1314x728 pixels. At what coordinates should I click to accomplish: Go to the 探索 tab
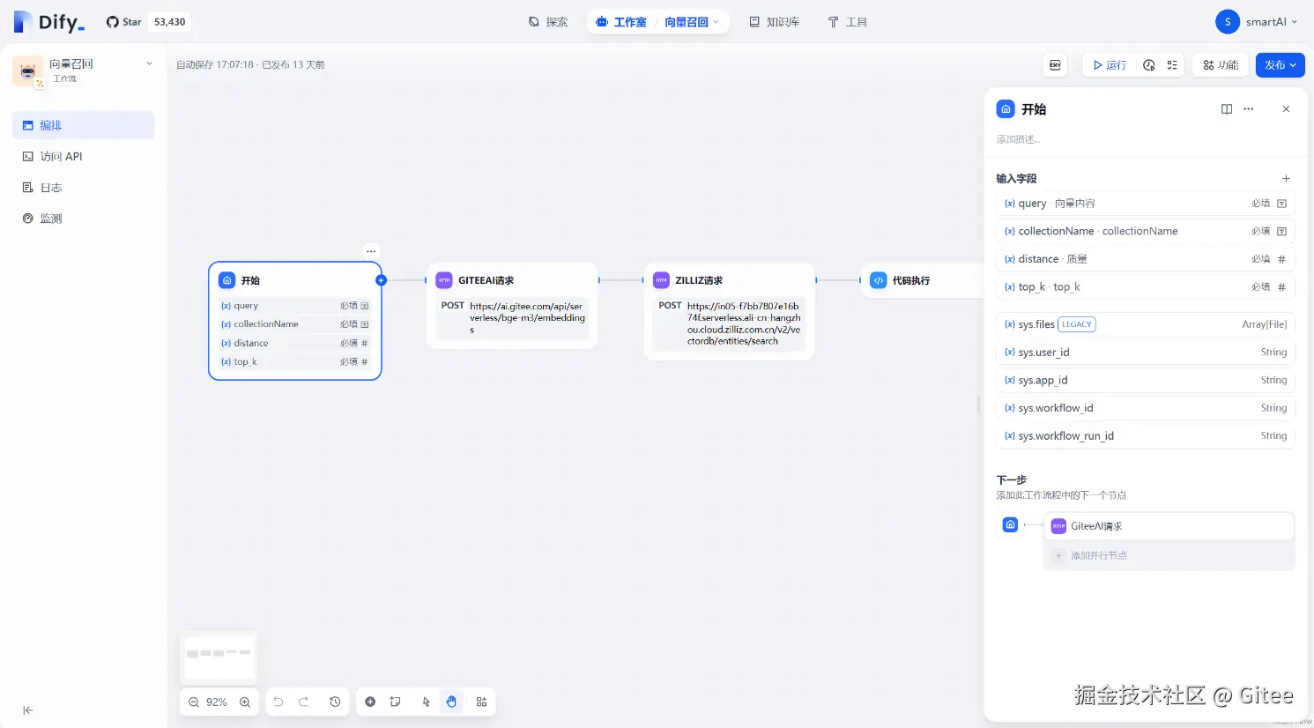pyautogui.click(x=548, y=22)
